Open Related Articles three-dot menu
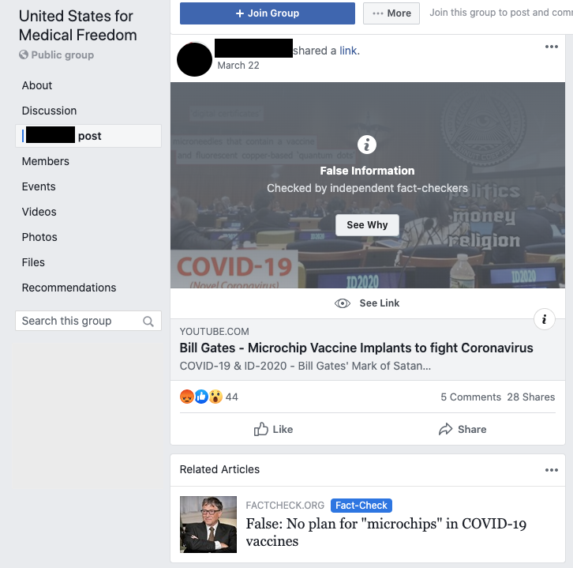This screenshot has width=573, height=568. (551, 470)
